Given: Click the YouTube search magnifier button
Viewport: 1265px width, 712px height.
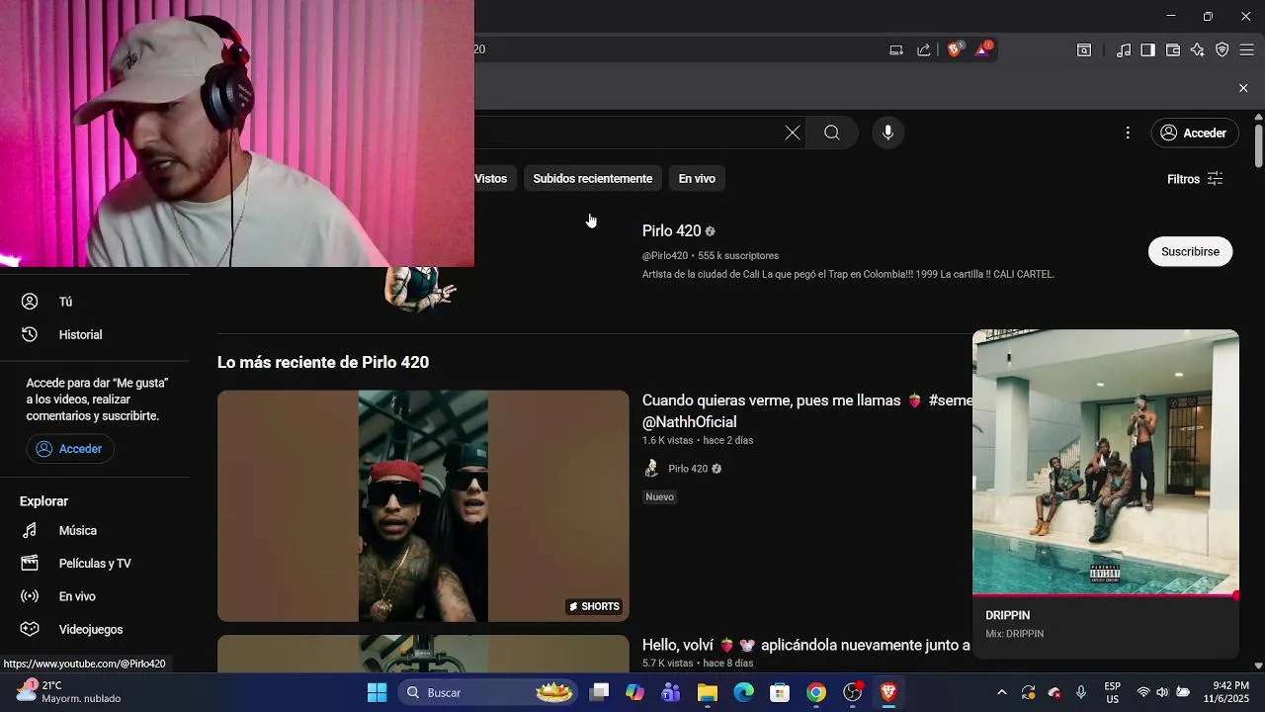Looking at the screenshot, I should point(832,133).
